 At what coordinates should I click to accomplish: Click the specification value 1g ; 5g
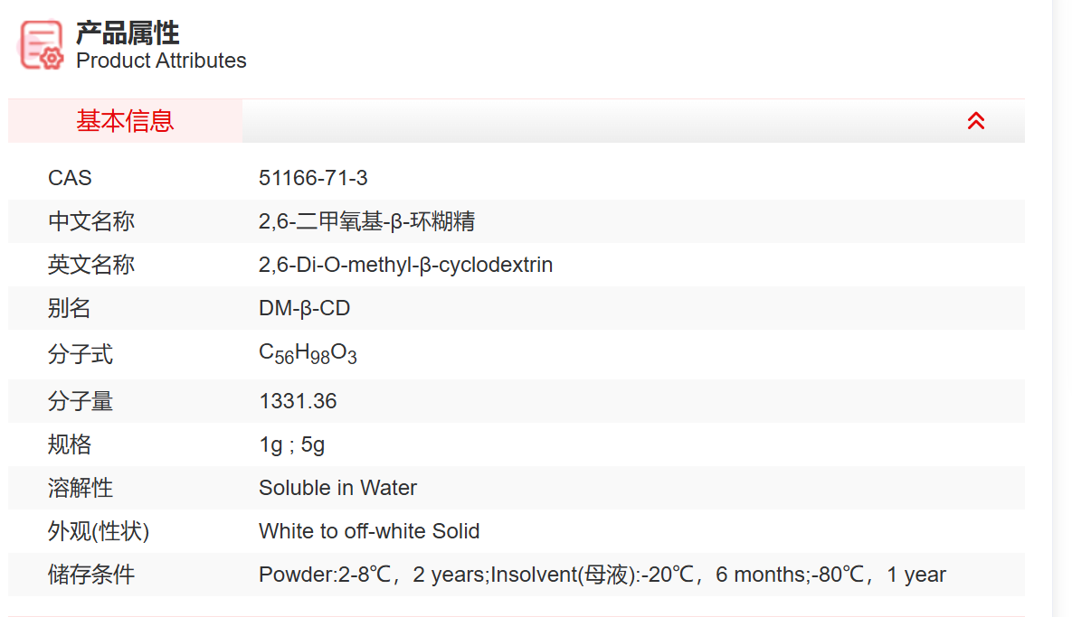click(x=291, y=444)
